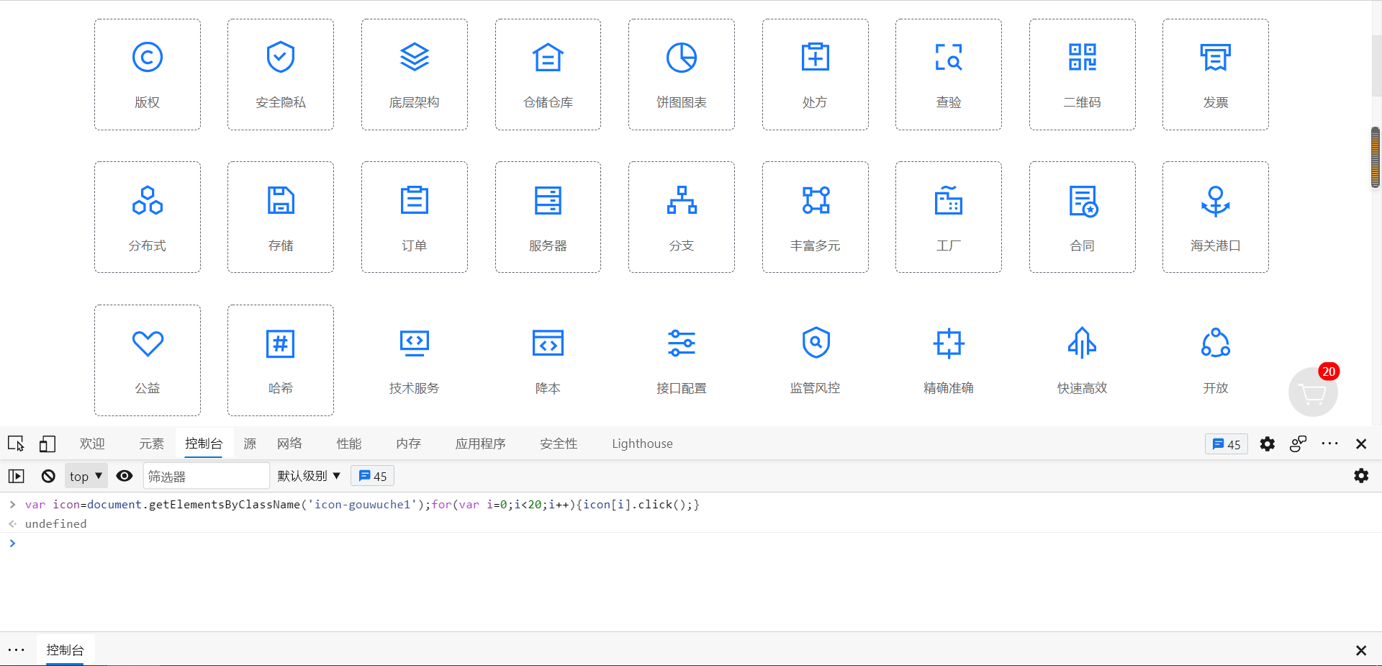Screen dimensions: 1382x666
Task: Click the 饼图图表 pie chart icon
Action: [681, 58]
